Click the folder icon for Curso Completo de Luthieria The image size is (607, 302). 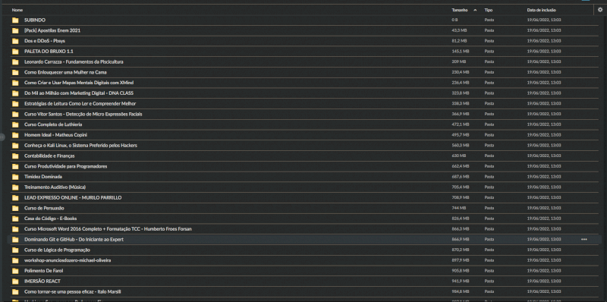pyautogui.click(x=15, y=124)
